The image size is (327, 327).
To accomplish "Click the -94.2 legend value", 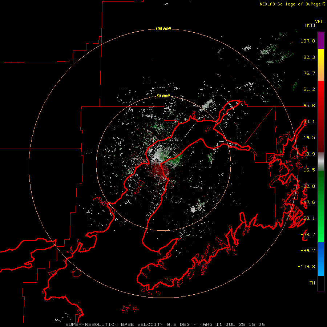I will click(308, 250).
